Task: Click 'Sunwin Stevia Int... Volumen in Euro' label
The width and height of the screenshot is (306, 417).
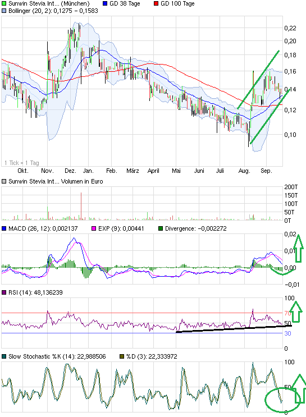Action: (x=56, y=181)
